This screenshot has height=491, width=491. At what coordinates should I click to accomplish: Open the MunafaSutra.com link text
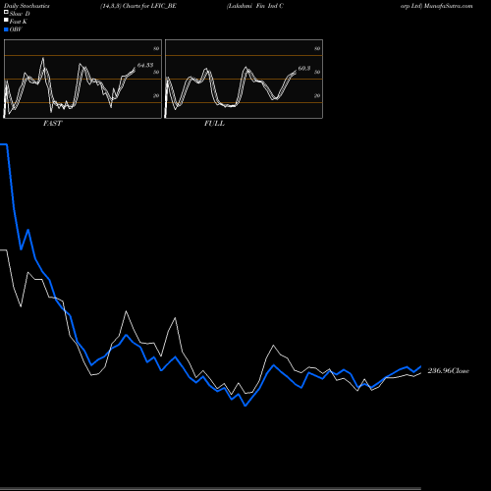click(448, 6)
